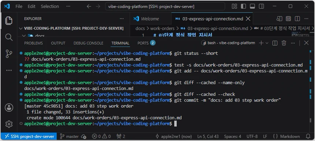This screenshot has width=315, height=141.
Task: Open the Source Control view
Action: pos(9,54)
